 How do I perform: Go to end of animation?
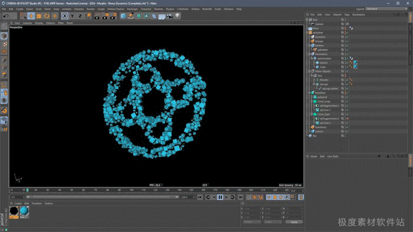point(240,197)
